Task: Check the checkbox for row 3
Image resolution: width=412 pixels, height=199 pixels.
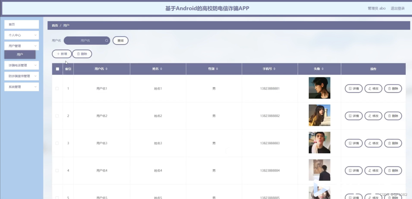Action: point(57,143)
